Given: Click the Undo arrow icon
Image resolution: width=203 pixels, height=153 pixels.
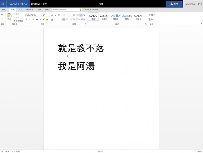Looking at the screenshot, I should point(2,15).
